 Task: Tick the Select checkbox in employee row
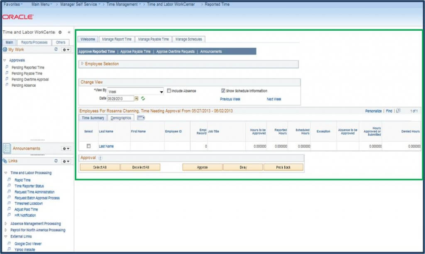click(88, 146)
